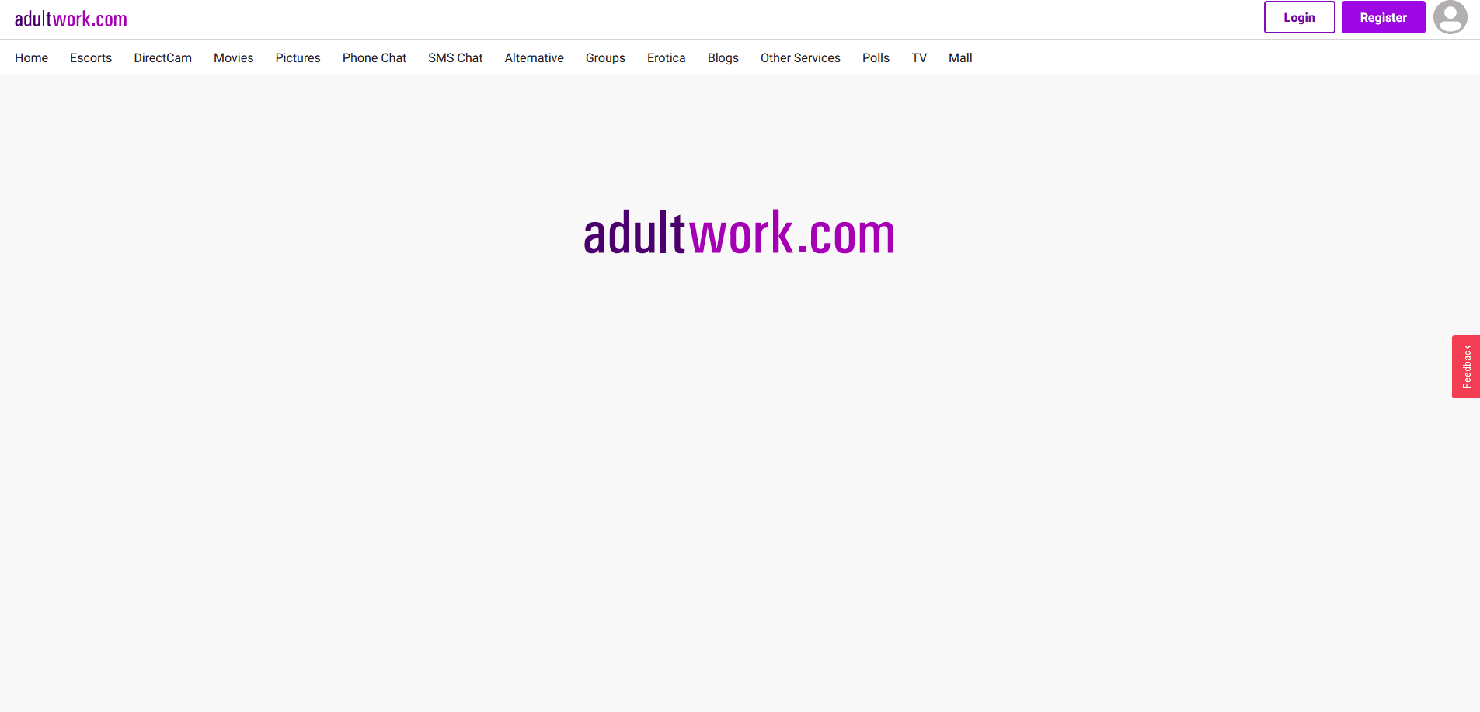Open the red Feedback side tab

click(x=1466, y=366)
